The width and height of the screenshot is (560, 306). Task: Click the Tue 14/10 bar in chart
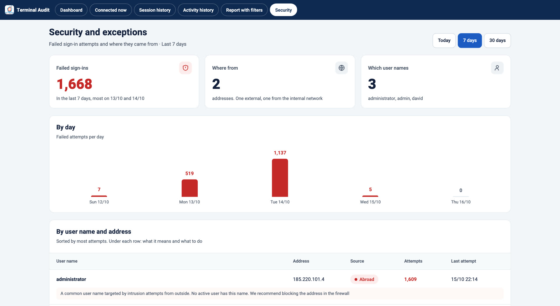pyautogui.click(x=280, y=178)
